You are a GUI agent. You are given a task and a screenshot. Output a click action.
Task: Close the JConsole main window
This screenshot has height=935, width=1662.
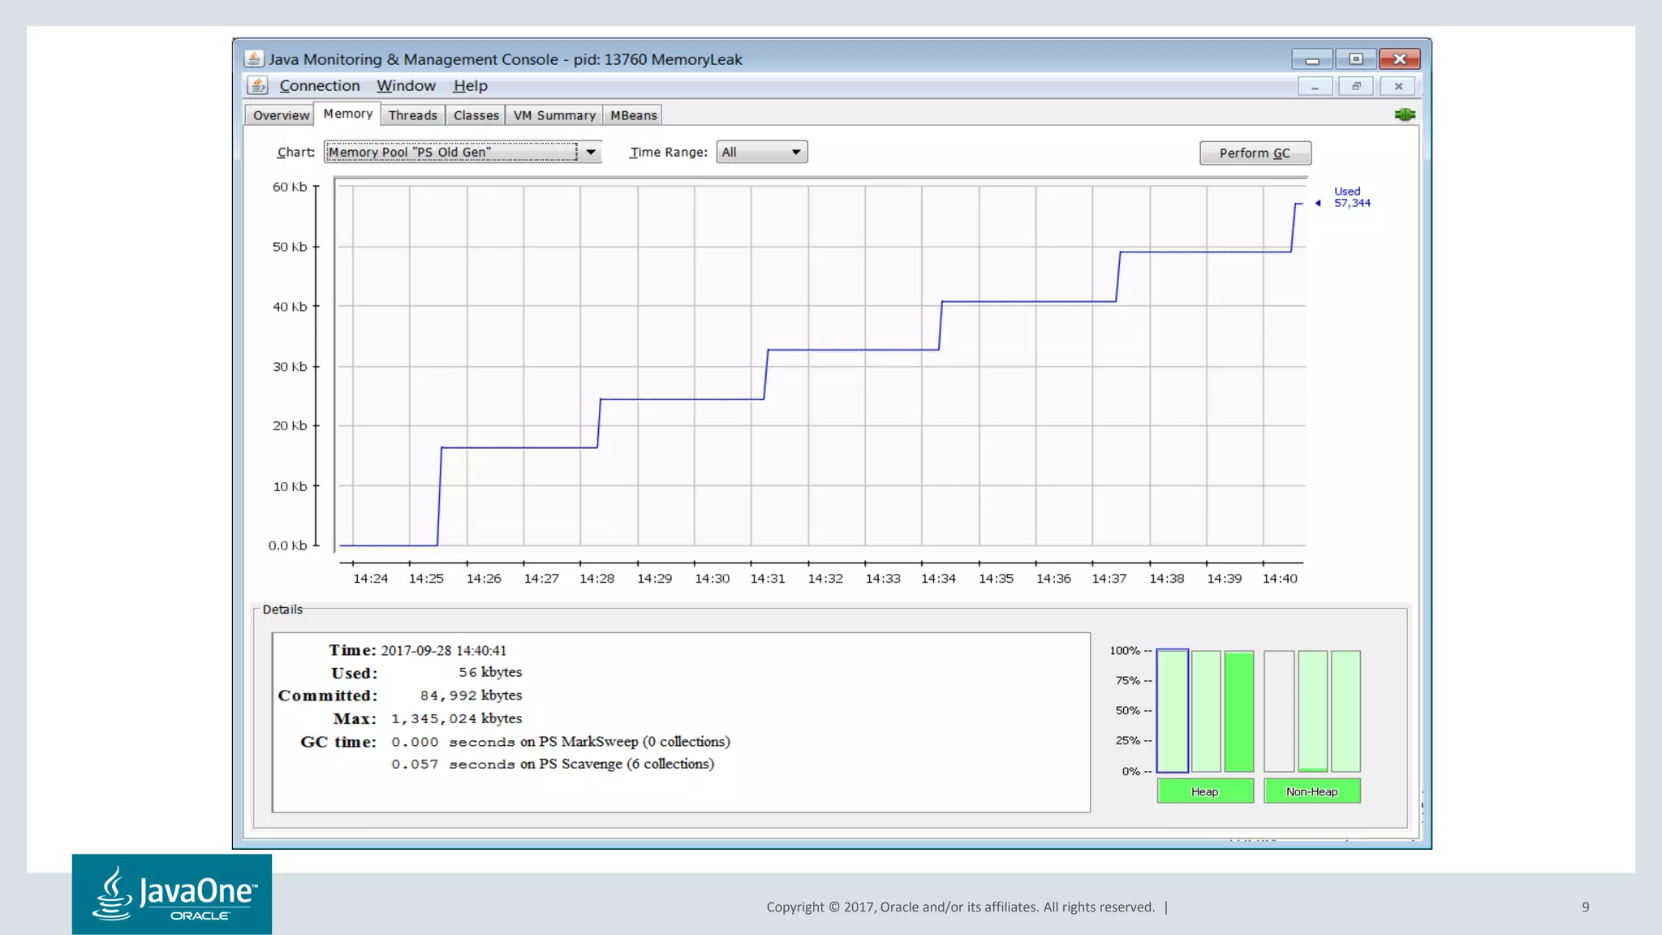tap(1399, 59)
